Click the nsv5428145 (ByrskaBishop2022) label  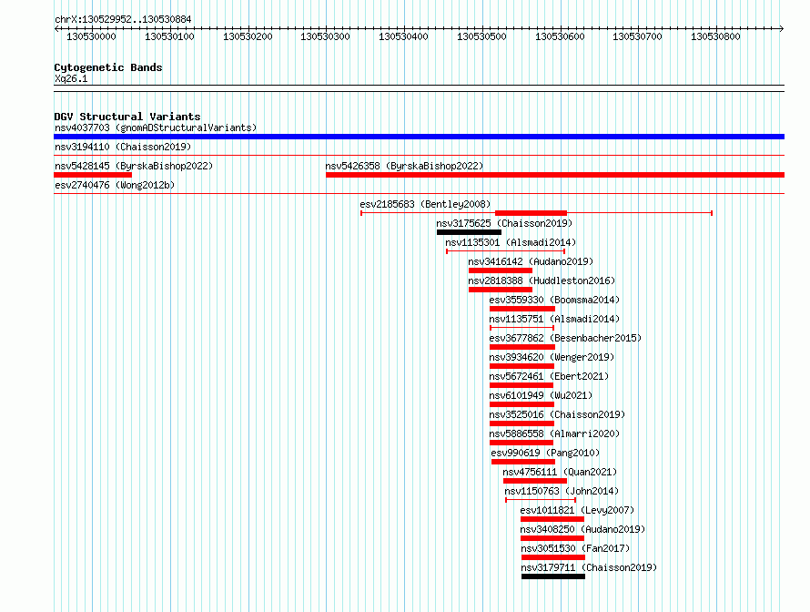(134, 166)
